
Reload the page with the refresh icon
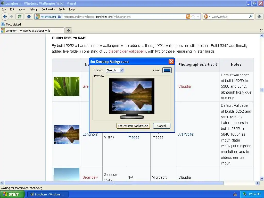tap(20, 16)
